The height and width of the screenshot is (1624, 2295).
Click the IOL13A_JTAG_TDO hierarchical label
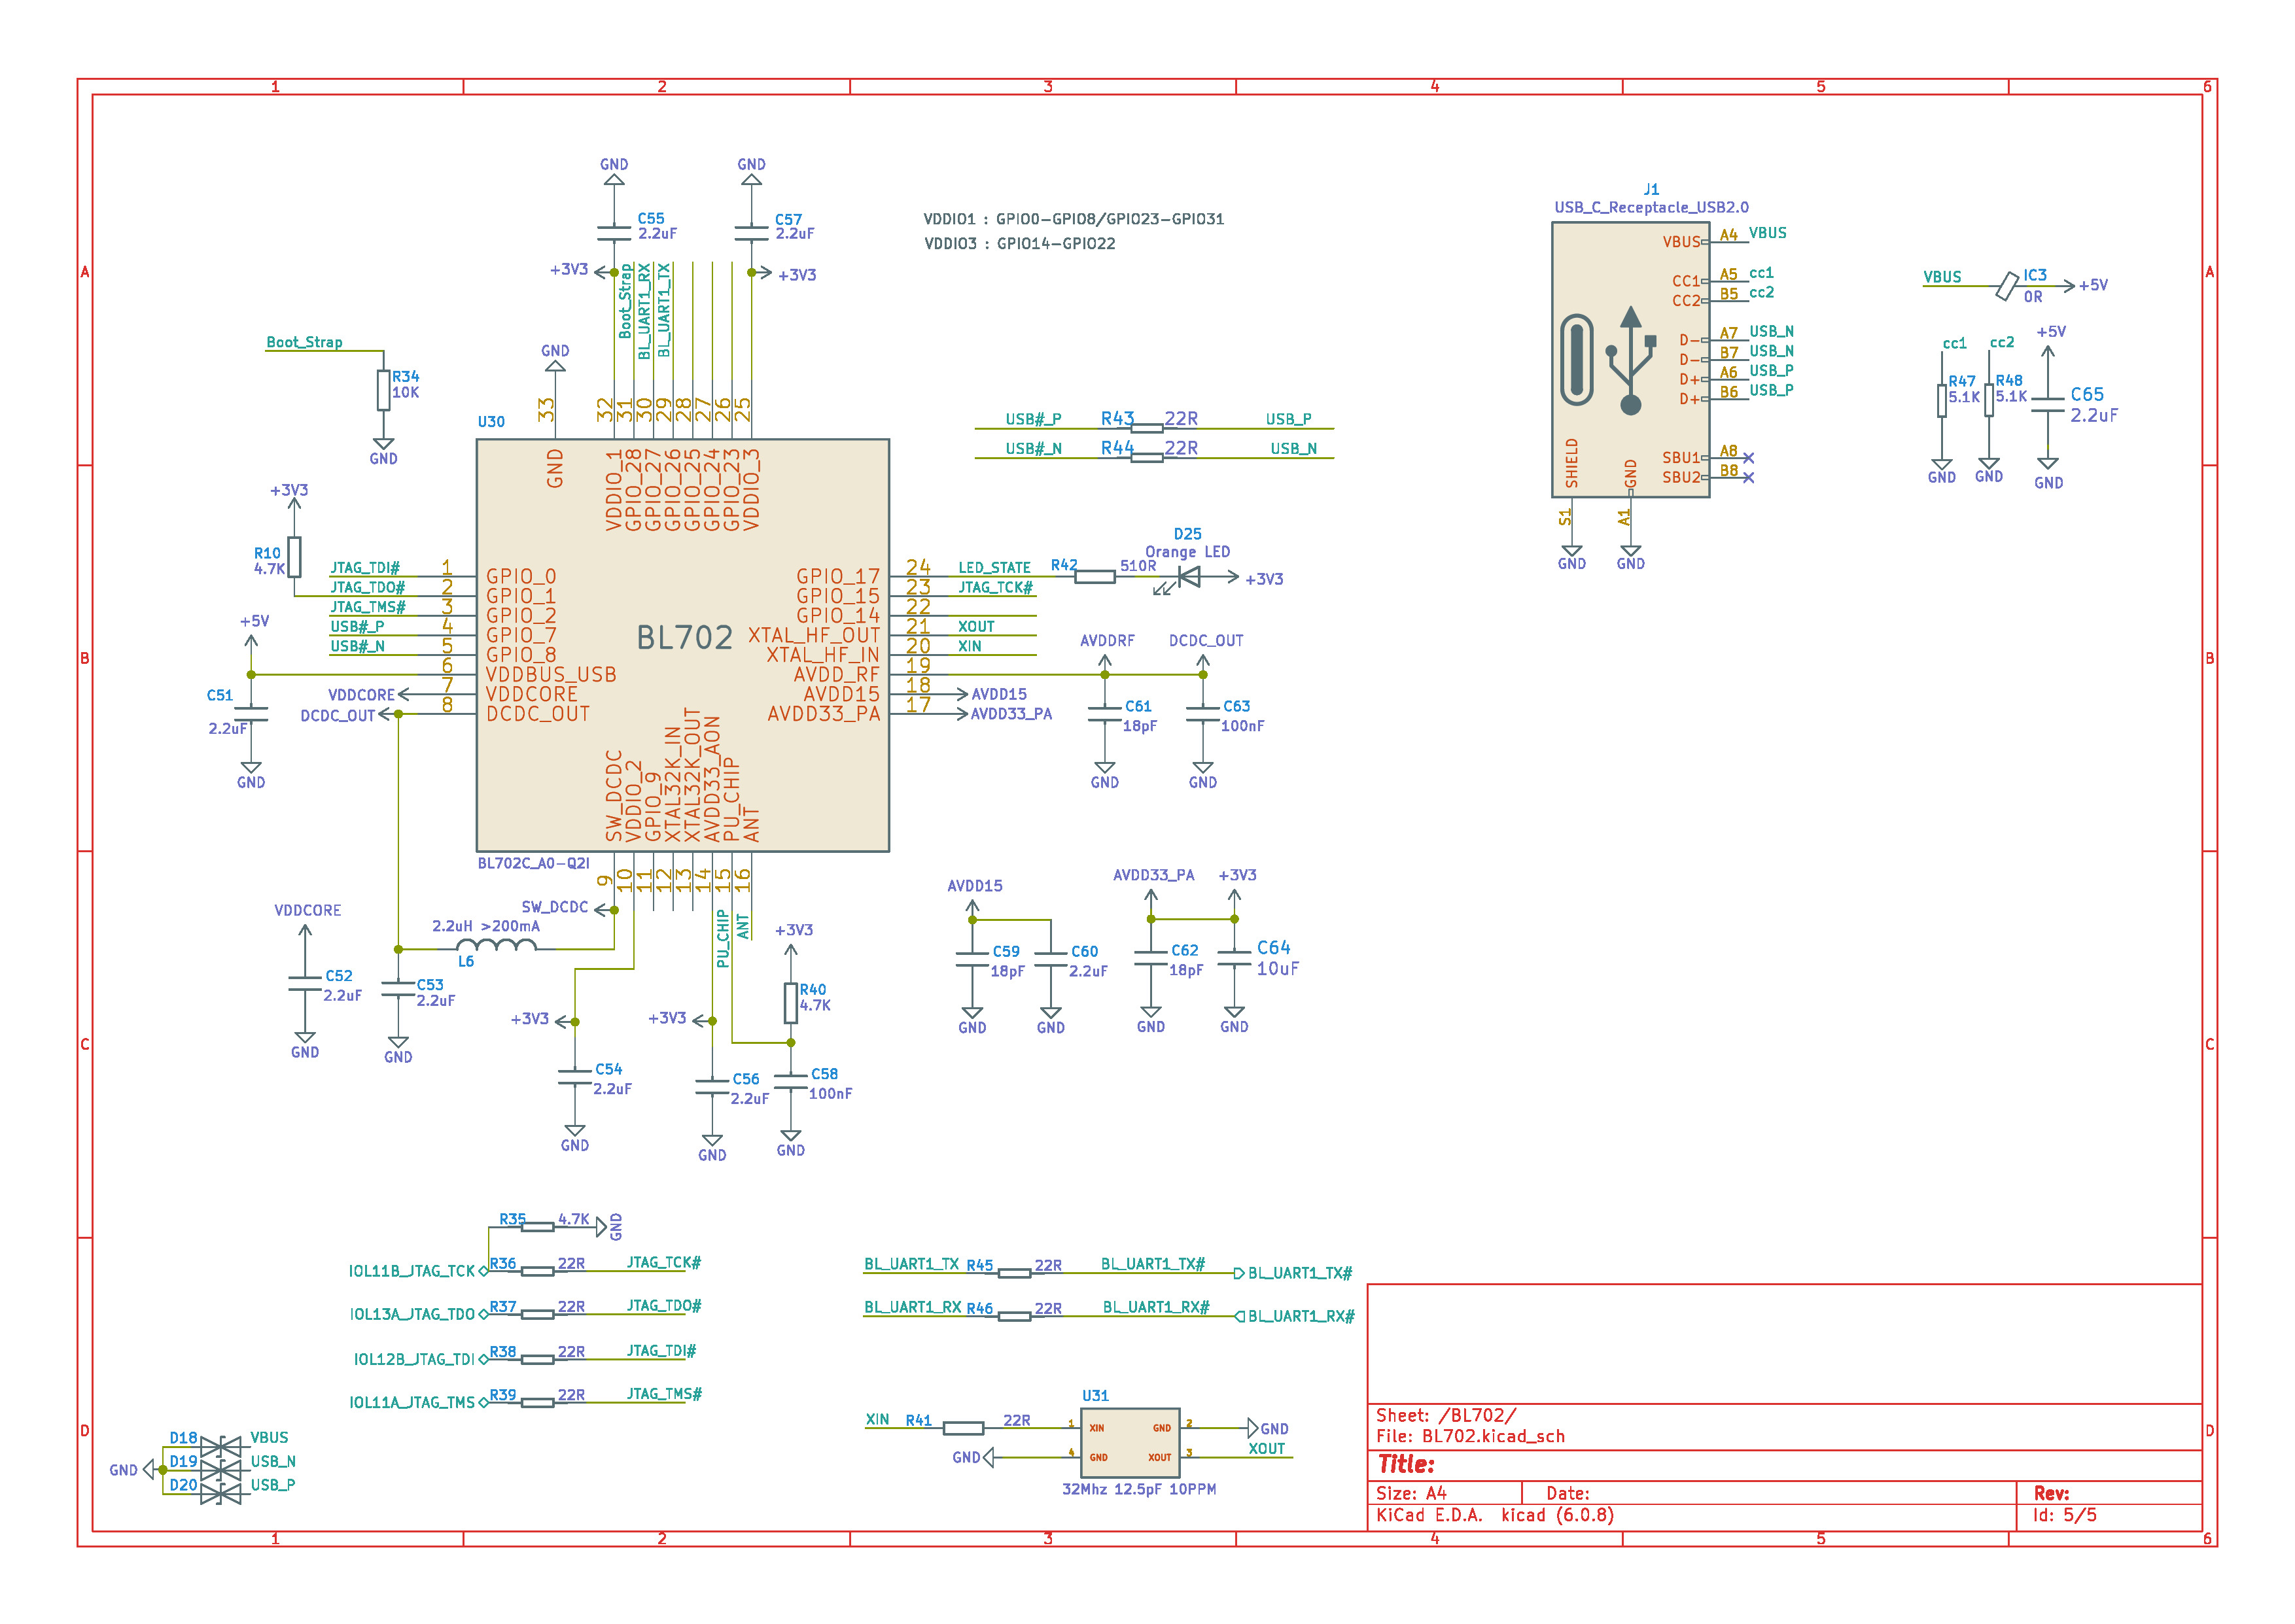click(x=418, y=1314)
